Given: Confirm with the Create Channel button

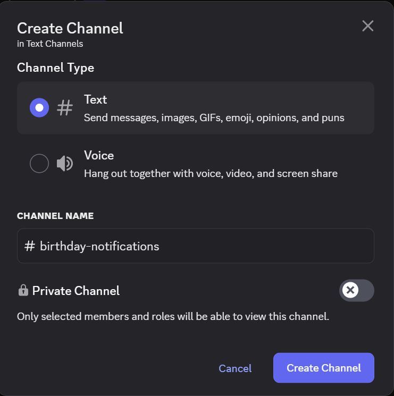Looking at the screenshot, I should tap(324, 368).
